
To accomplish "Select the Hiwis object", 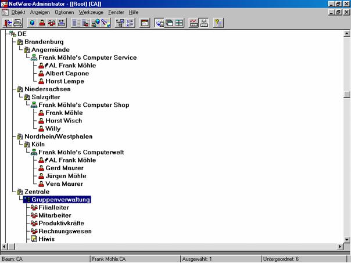I will 46,239.
